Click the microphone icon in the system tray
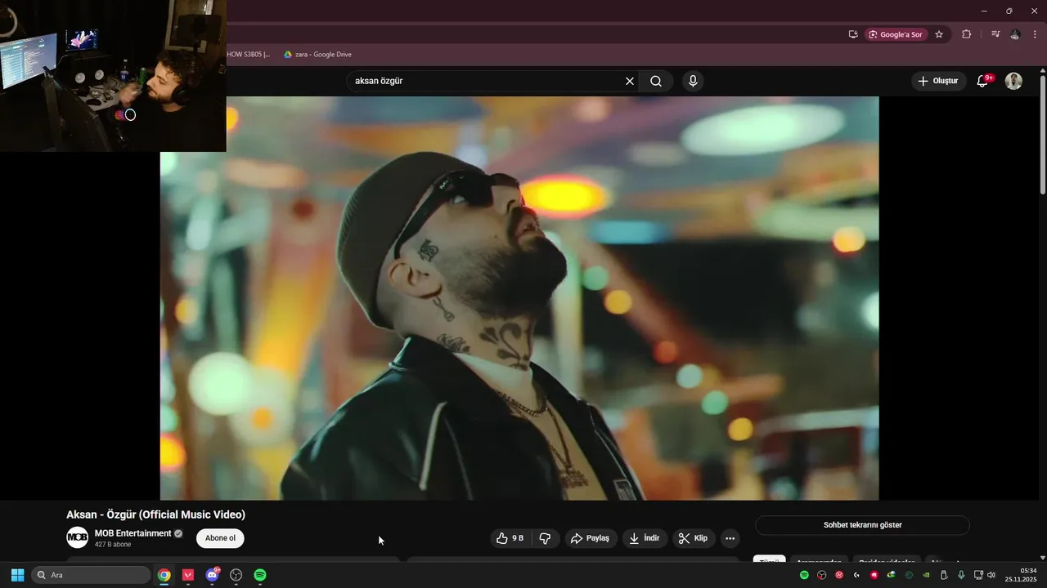 [x=961, y=575]
